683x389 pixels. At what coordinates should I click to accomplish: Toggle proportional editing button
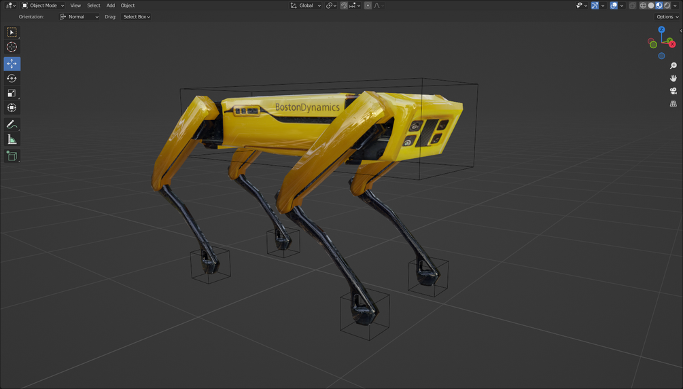point(368,5)
